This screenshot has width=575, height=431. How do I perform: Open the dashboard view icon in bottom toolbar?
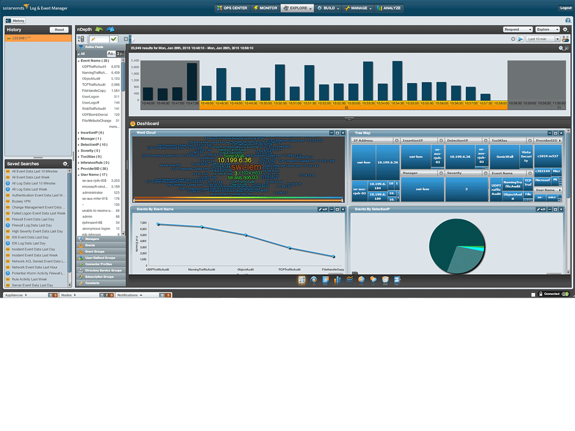click(302, 280)
